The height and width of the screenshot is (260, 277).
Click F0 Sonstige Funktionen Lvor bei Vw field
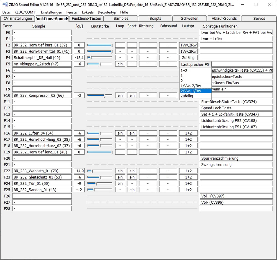click(236, 32)
